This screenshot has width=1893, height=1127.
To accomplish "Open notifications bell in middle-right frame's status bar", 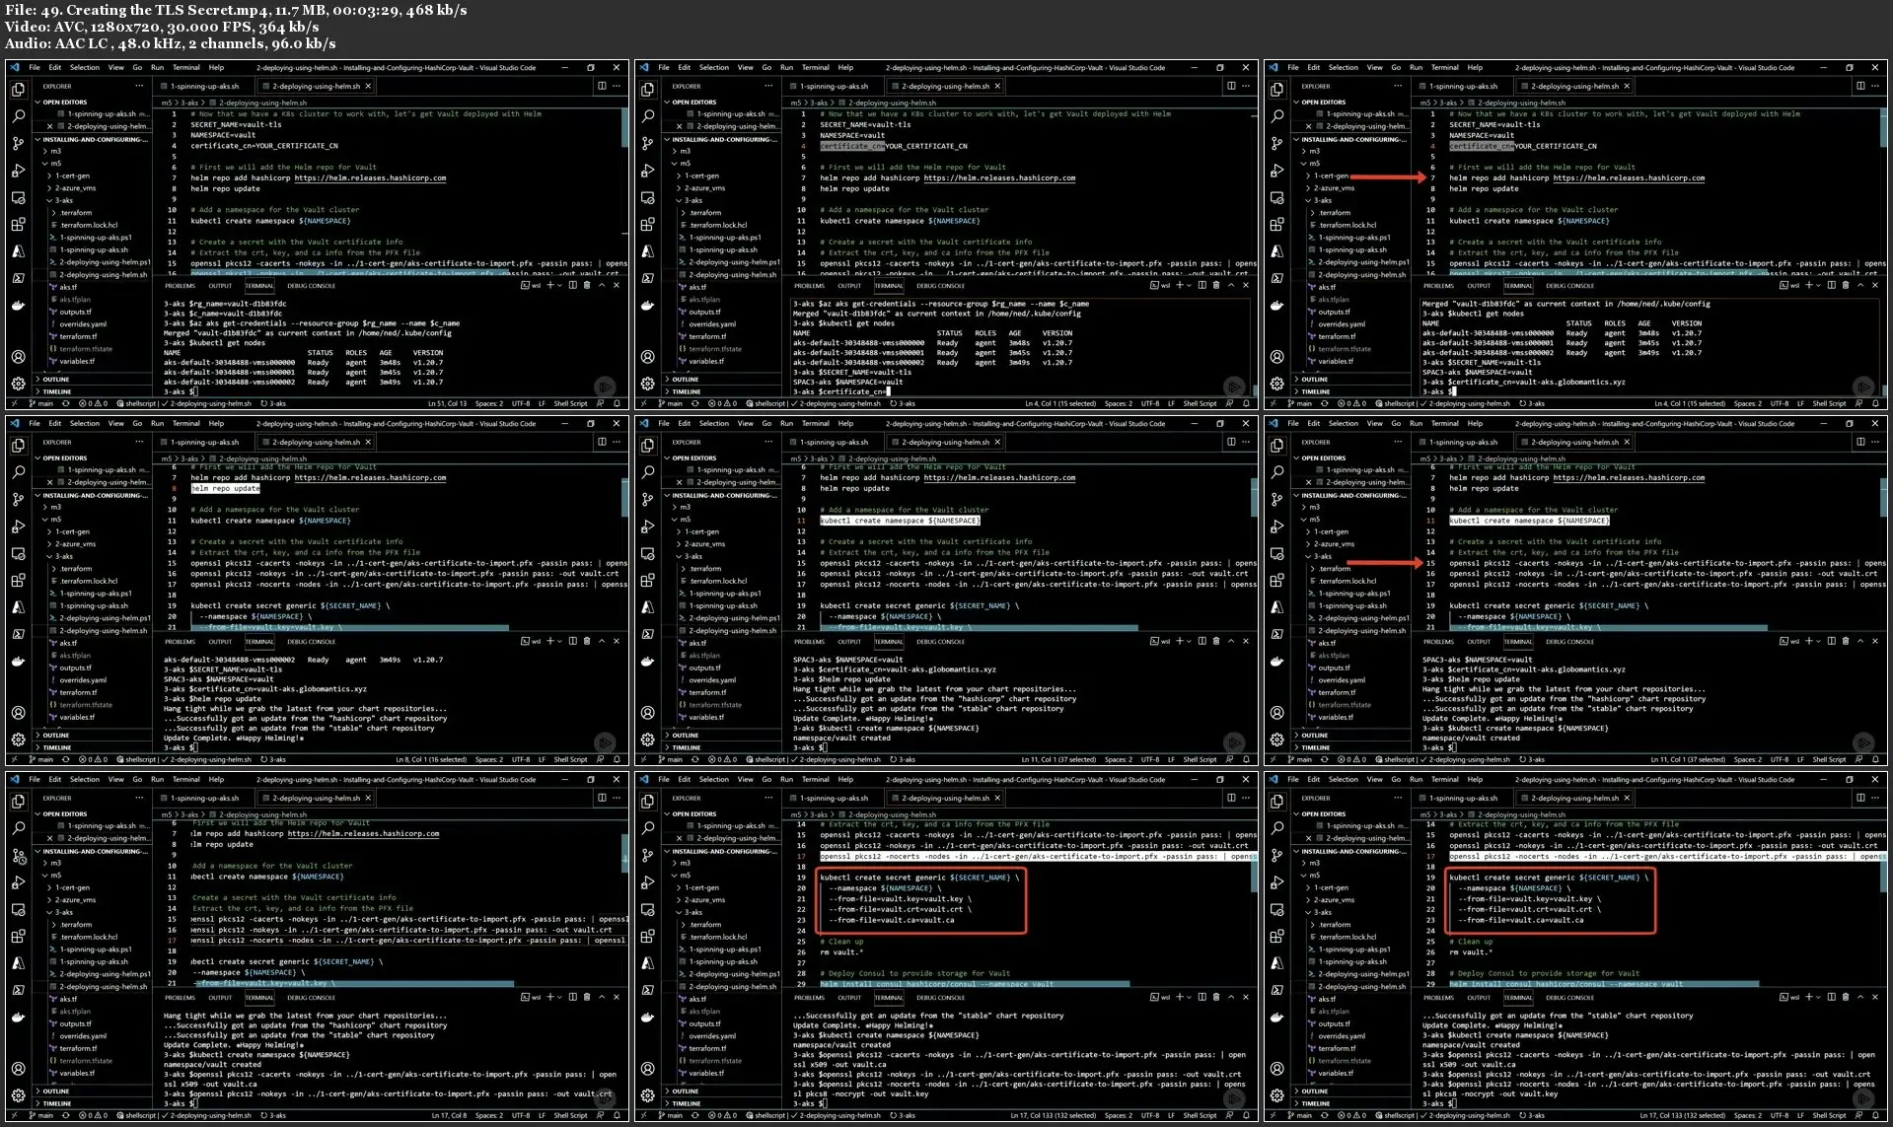I will coord(1876,759).
